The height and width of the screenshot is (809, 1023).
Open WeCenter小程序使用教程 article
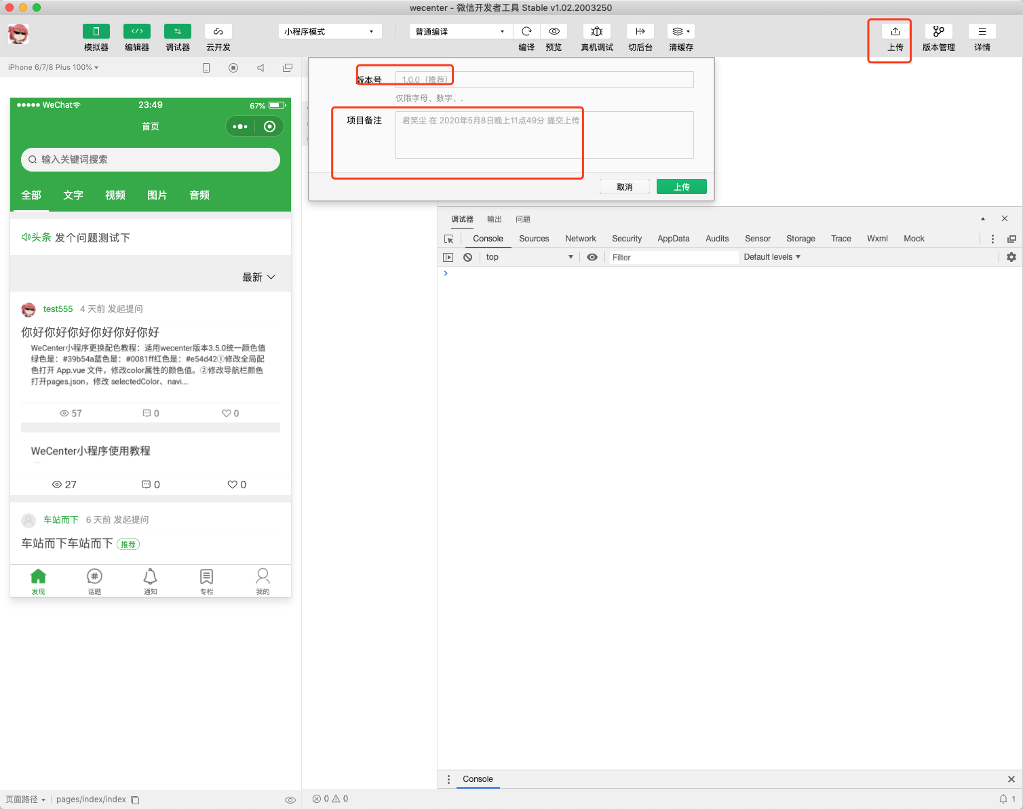click(91, 451)
